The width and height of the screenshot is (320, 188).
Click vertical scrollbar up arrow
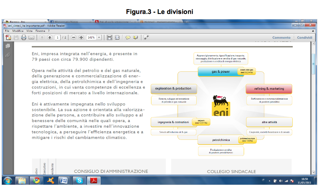(314, 44)
